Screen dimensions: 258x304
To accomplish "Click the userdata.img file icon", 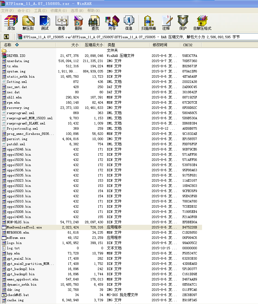I will point(4,61).
